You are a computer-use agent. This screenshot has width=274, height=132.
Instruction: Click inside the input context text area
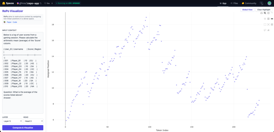[23, 72]
